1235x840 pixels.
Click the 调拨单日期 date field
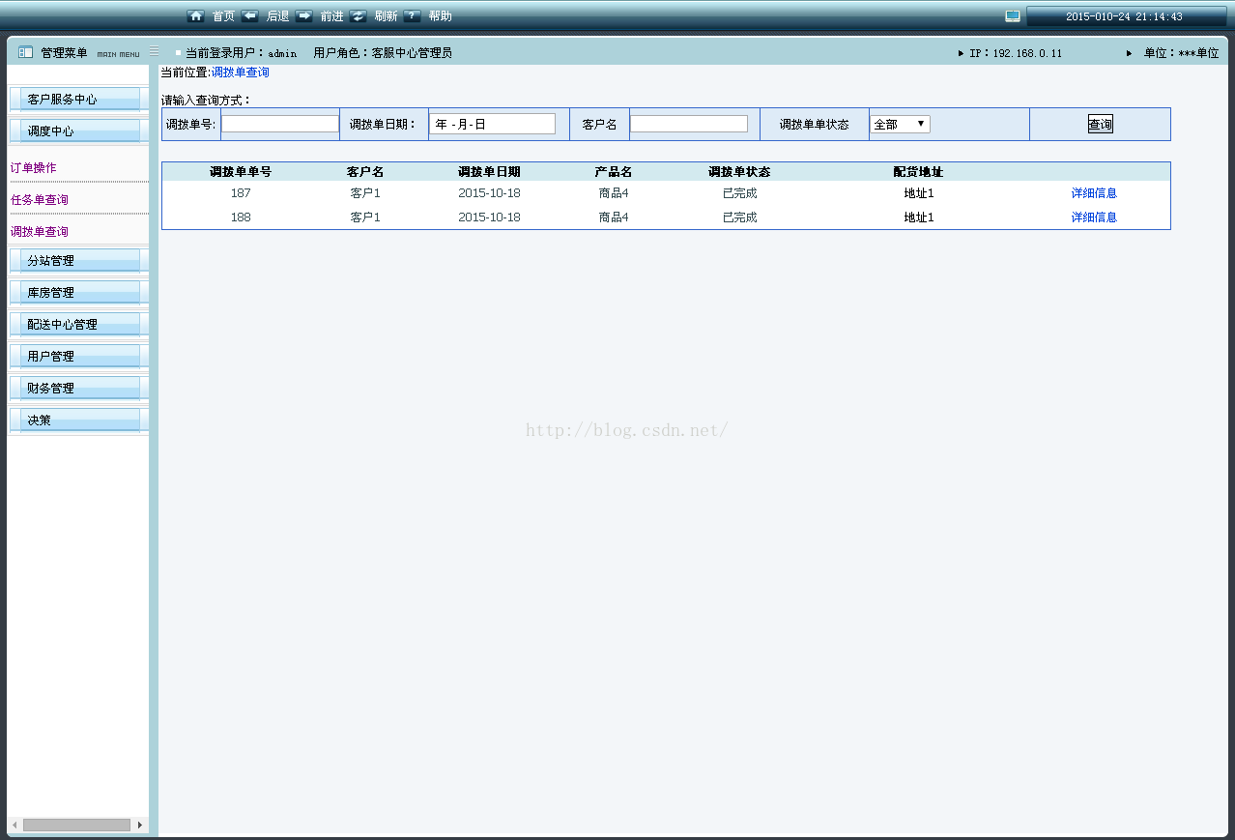(492, 124)
